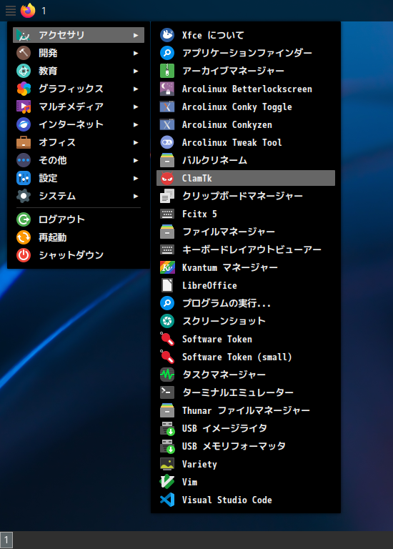393x549 pixels.
Task: Switch to workspace 1 in bottom panel
Action: tap(6, 540)
